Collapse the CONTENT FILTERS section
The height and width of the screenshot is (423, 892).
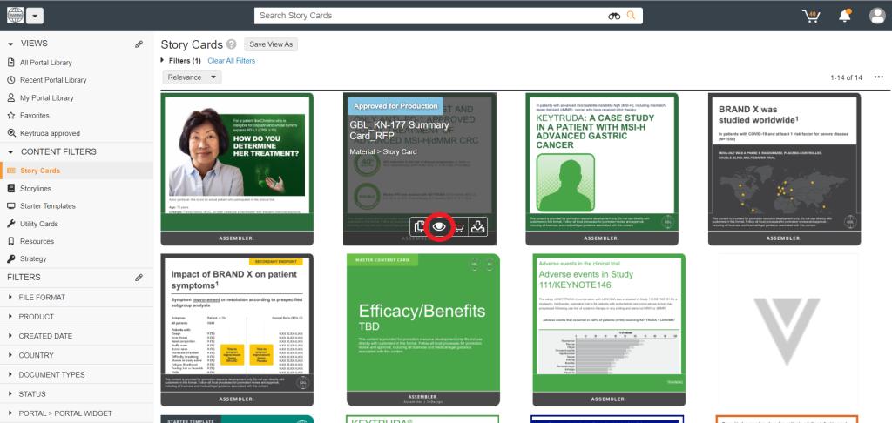[x=10, y=151]
